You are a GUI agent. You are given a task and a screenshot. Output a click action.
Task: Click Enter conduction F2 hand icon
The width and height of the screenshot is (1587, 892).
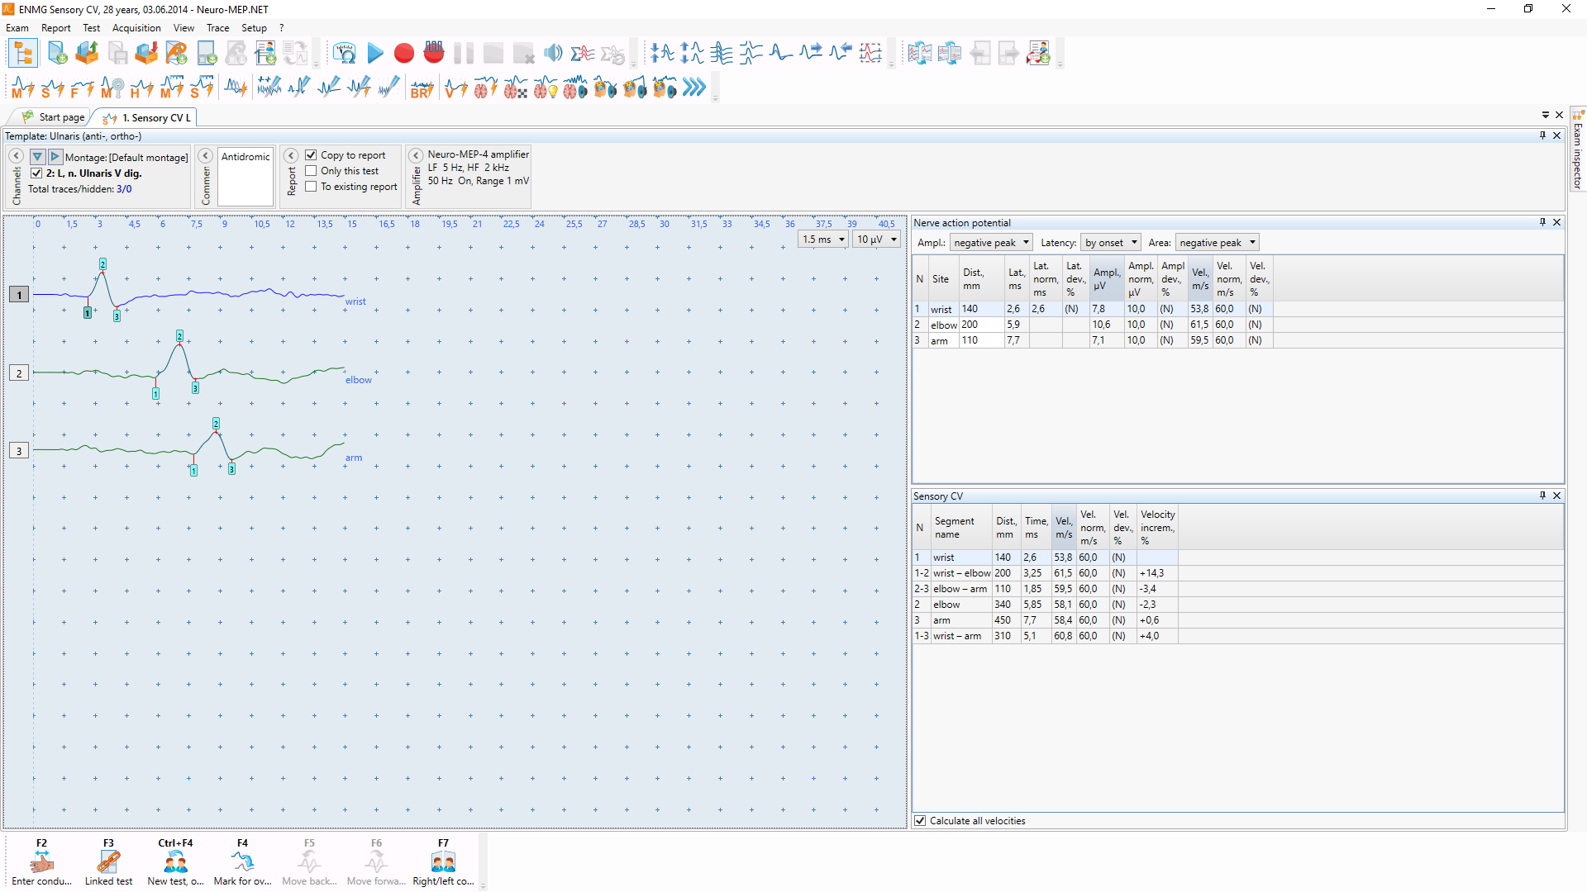41,862
